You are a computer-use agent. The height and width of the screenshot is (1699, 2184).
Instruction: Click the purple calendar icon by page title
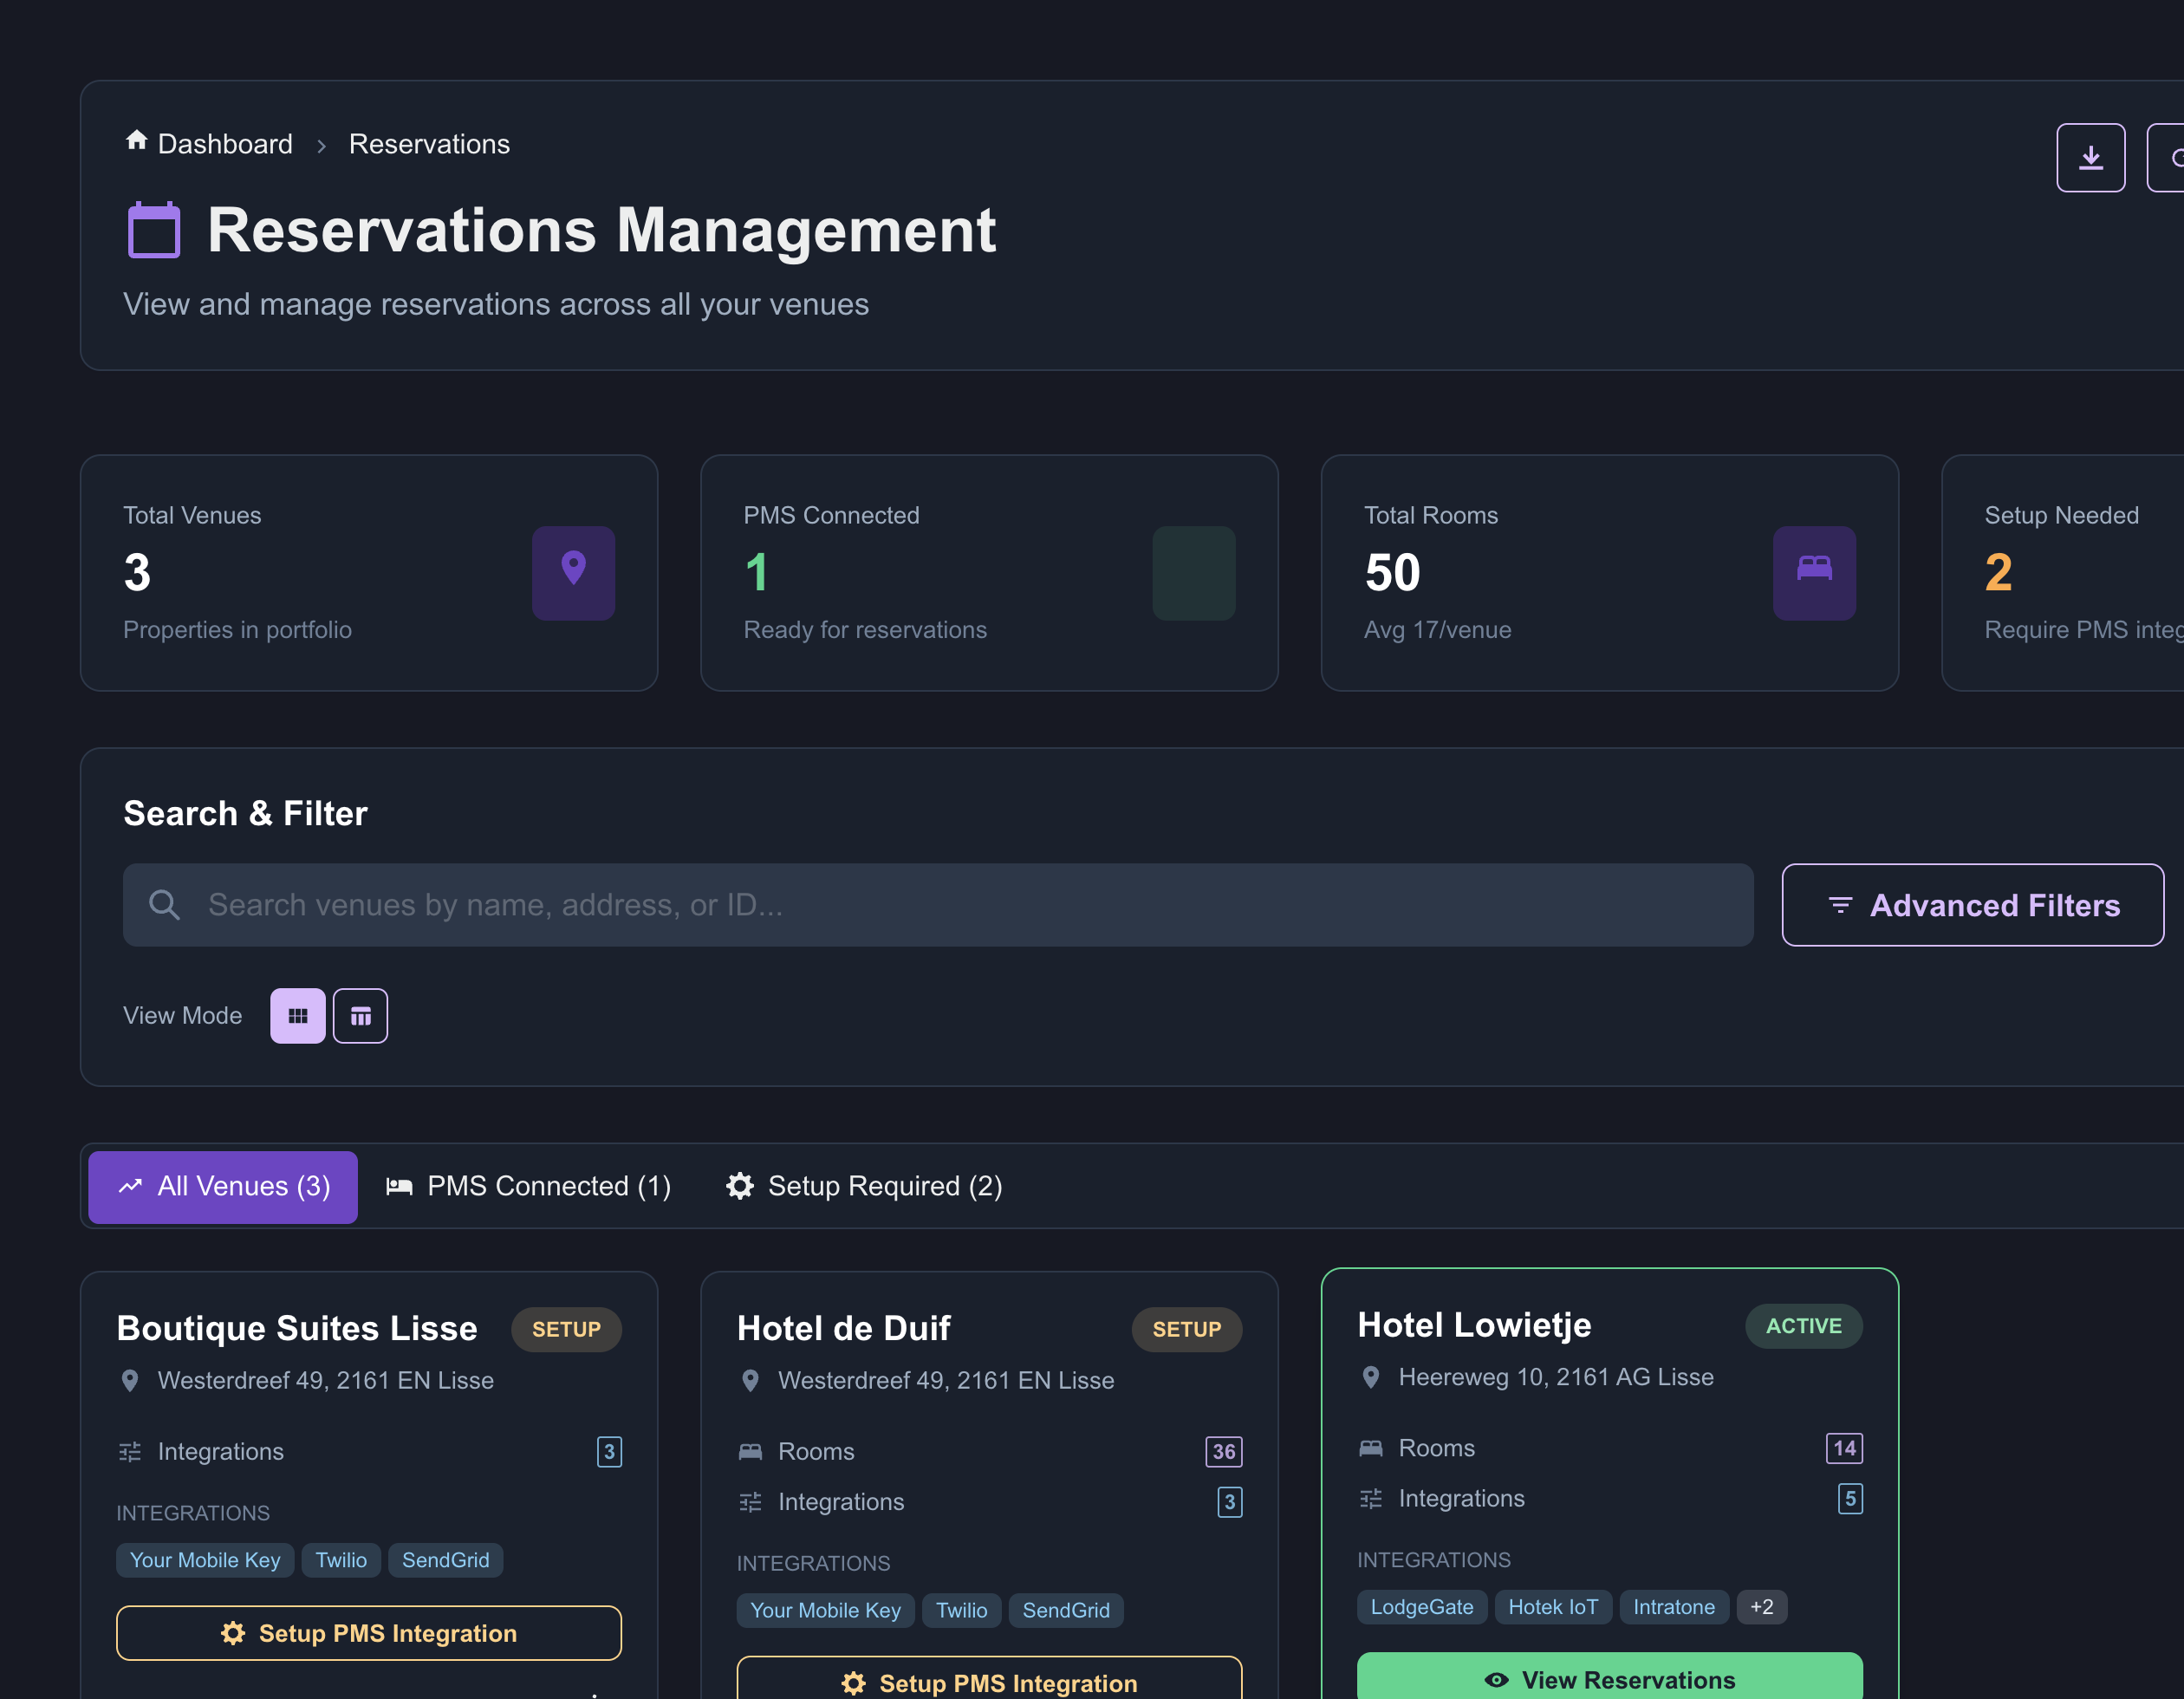tap(154, 230)
